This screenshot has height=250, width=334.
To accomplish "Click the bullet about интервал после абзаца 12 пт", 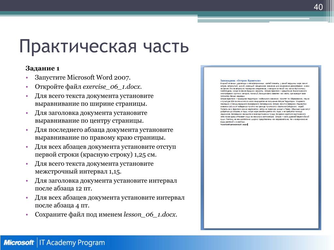I will tap(106, 185).
